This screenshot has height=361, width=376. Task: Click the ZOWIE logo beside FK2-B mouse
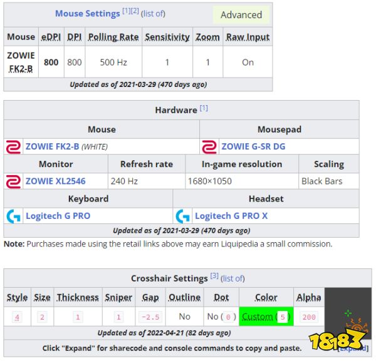[x=13, y=147]
